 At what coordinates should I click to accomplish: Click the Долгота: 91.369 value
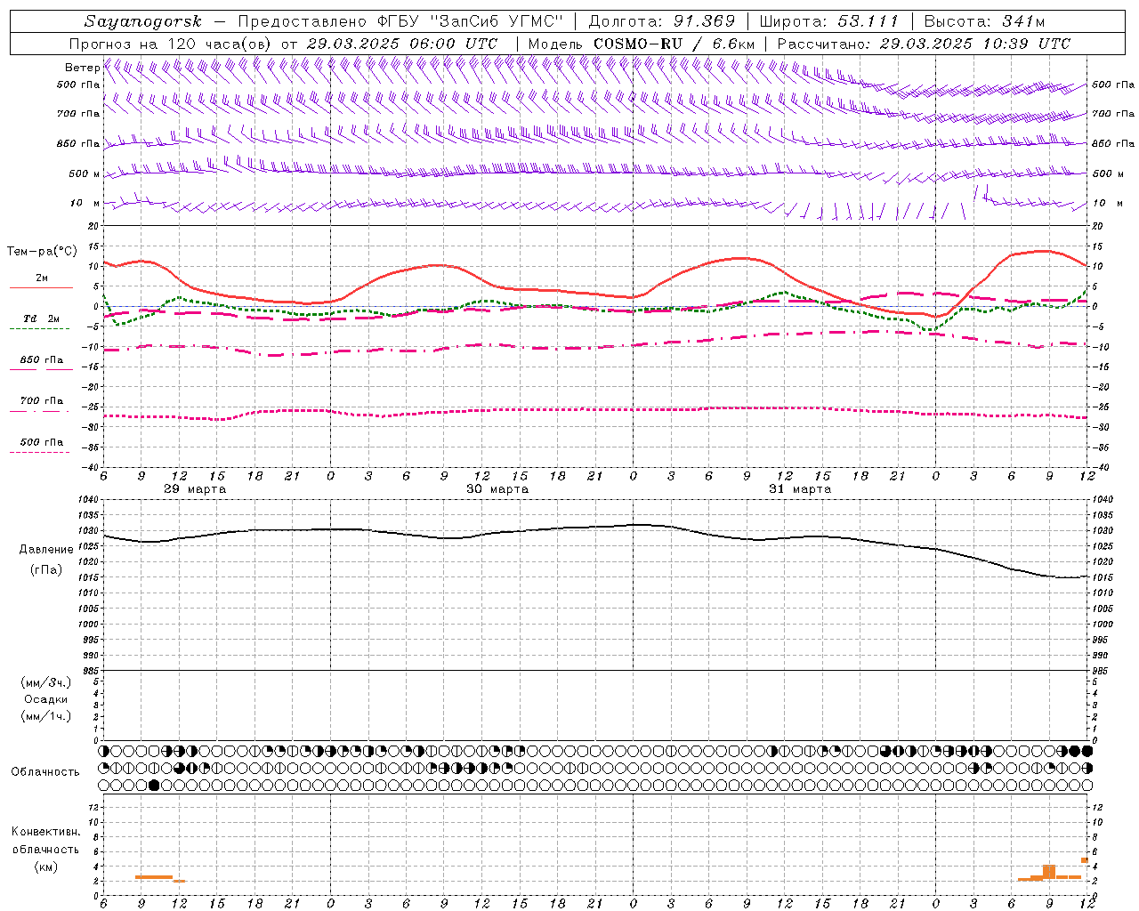pyautogui.click(x=662, y=21)
